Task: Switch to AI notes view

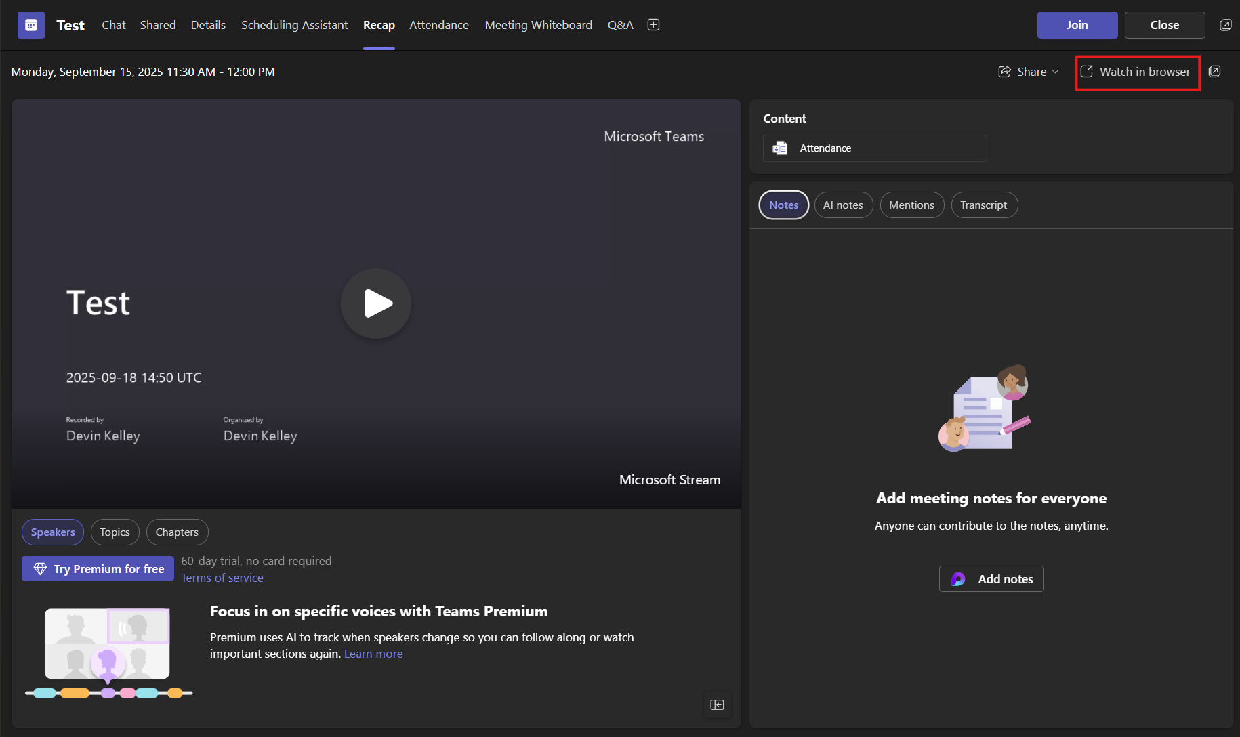Action: point(843,205)
